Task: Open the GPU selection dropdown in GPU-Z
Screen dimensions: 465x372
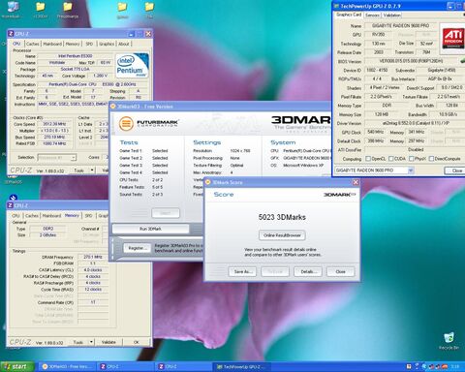Action: [x=411, y=170]
